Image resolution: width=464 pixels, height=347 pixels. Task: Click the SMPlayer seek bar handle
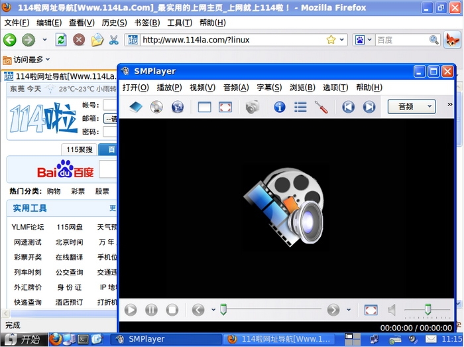click(x=223, y=309)
